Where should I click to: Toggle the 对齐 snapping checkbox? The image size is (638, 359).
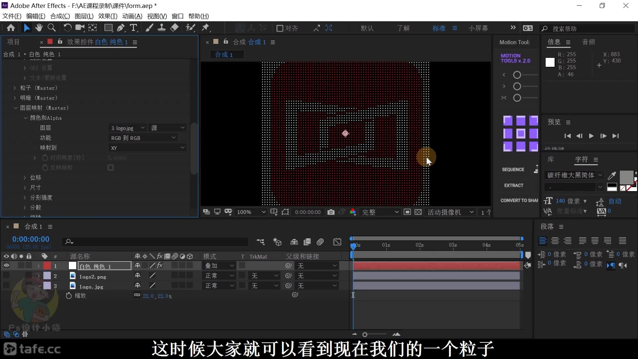[280, 28]
